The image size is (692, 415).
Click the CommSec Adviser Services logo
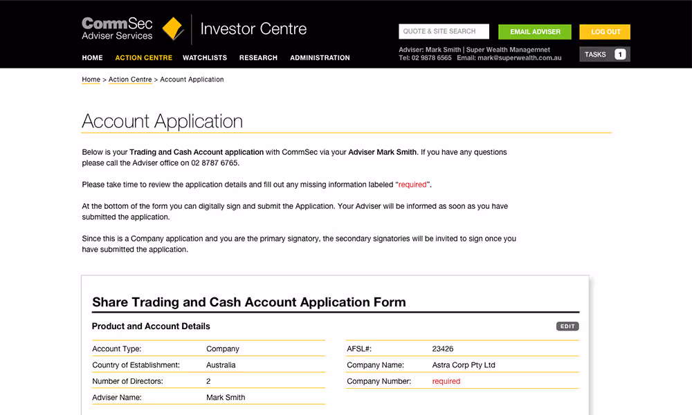(x=117, y=28)
